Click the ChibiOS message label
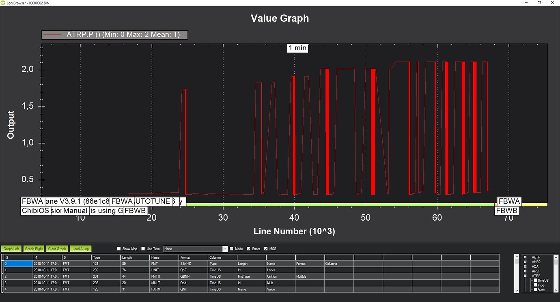560x302 pixels. (x=36, y=211)
